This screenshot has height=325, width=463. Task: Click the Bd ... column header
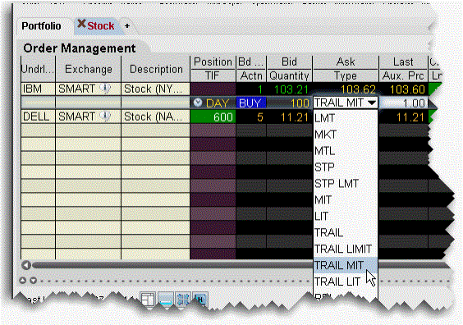[251, 62]
